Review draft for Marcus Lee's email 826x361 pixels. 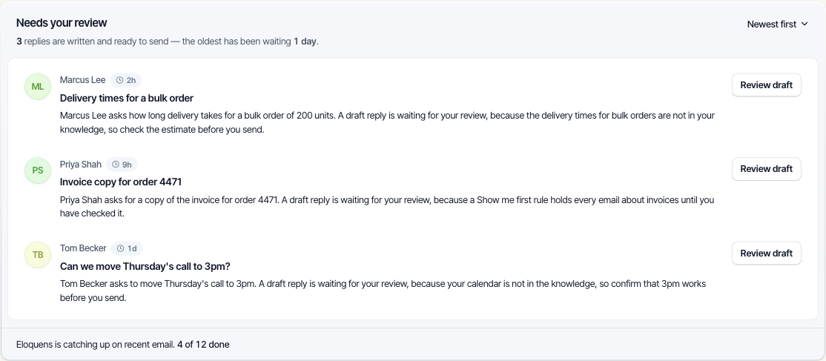(x=767, y=85)
